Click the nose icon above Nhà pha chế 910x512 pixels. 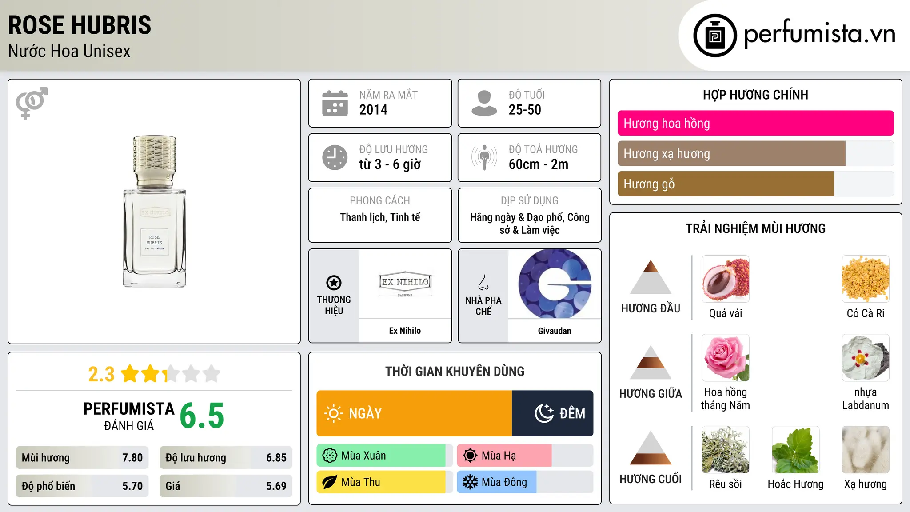pyautogui.click(x=483, y=283)
